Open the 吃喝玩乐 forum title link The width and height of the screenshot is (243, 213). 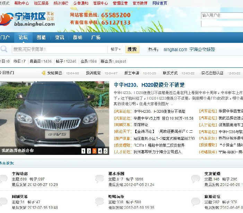[116, 197]
